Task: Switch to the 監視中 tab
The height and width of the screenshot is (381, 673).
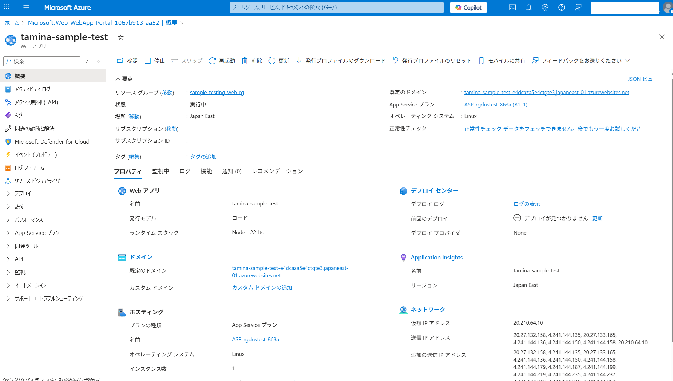Action: pos(161,171)
